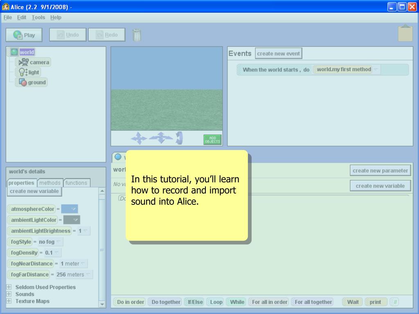Screen dimensions: 419x314
Task: Maximize the Alice window
Action: pyautogui.click(x=402, y=7)
